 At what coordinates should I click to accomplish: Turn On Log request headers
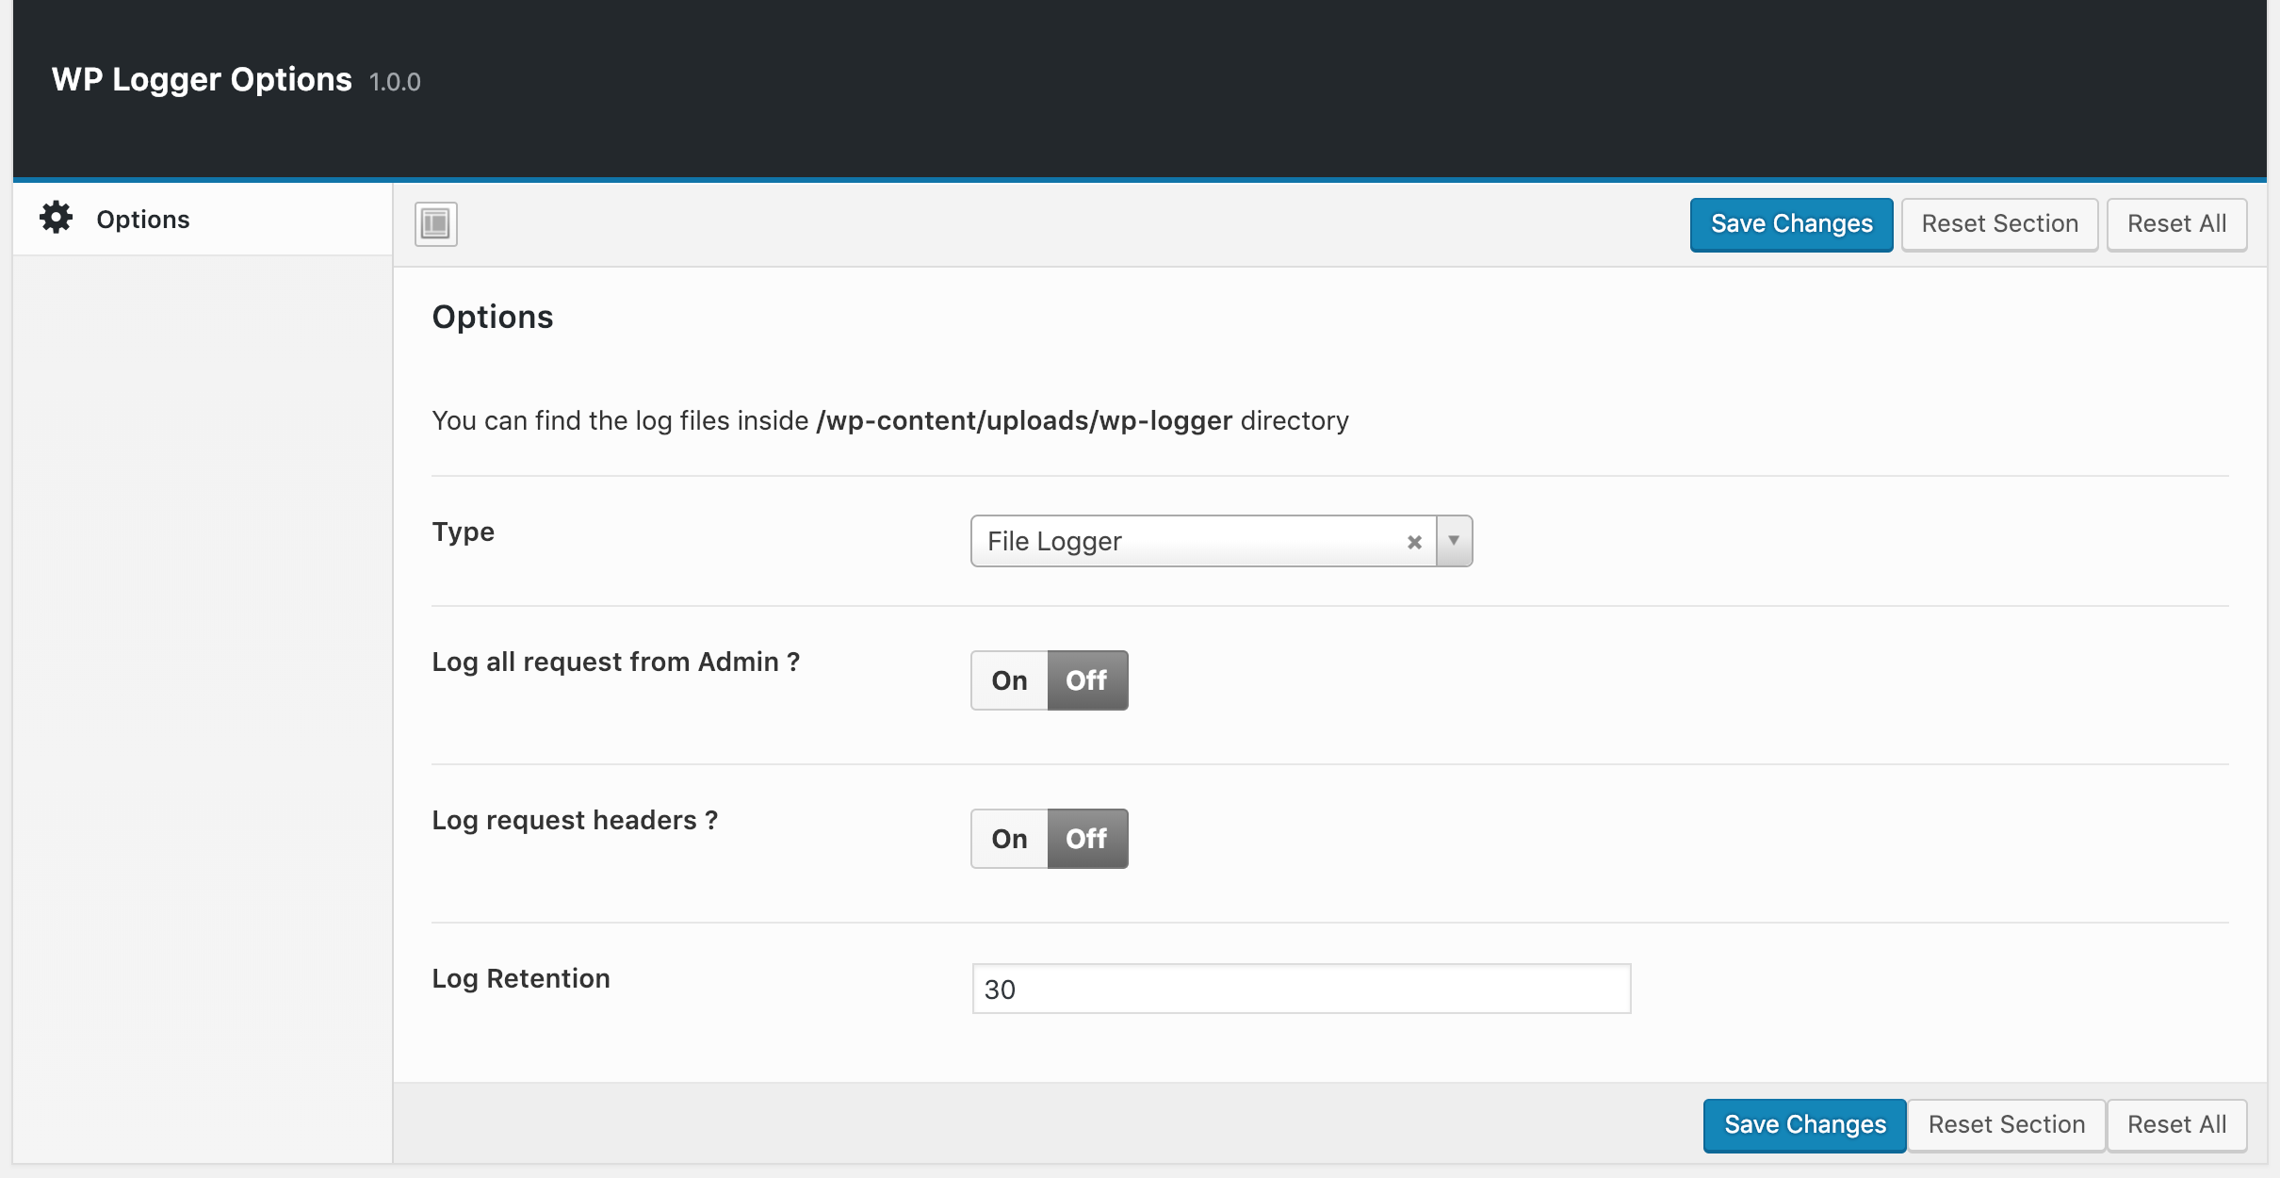[1009, 839]
